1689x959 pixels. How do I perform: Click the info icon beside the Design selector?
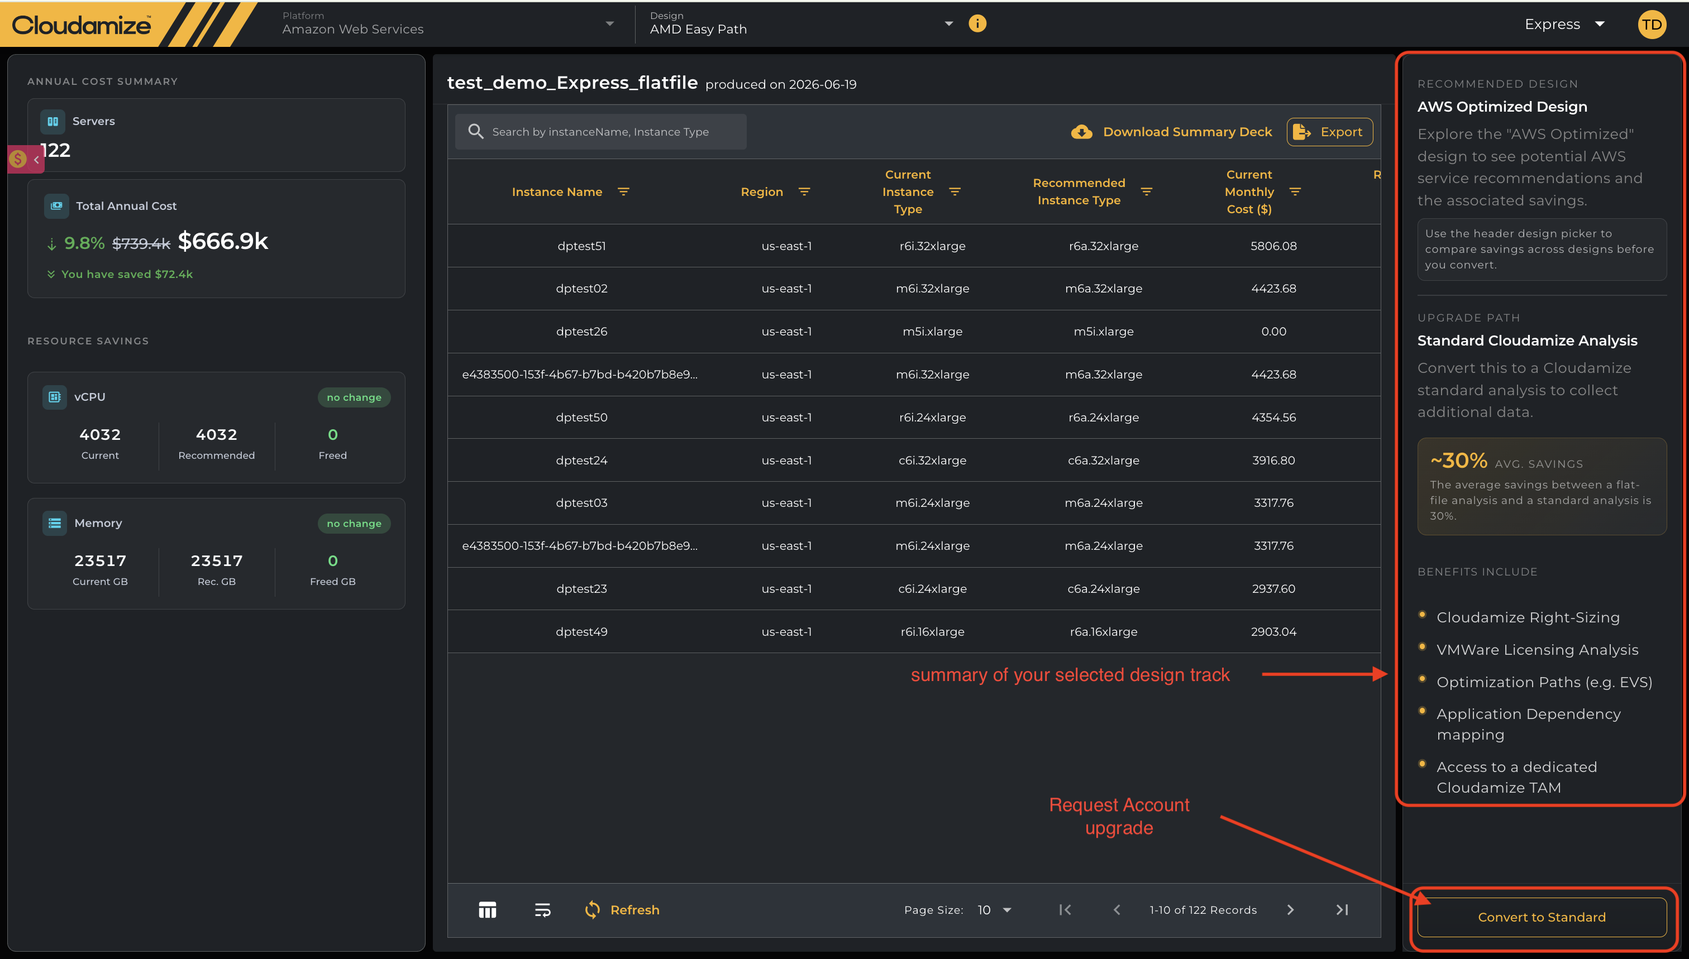click(977, 23)
